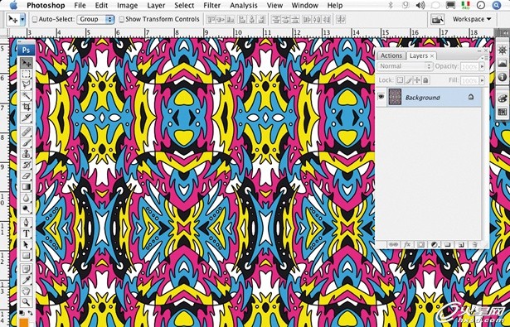
Task: Select the Dodge tool
Action: coord(26,209)
